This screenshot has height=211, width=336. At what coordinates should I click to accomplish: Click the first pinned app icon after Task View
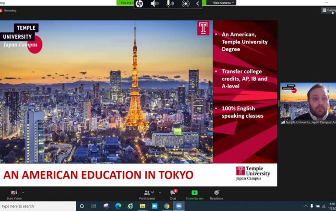106,206
